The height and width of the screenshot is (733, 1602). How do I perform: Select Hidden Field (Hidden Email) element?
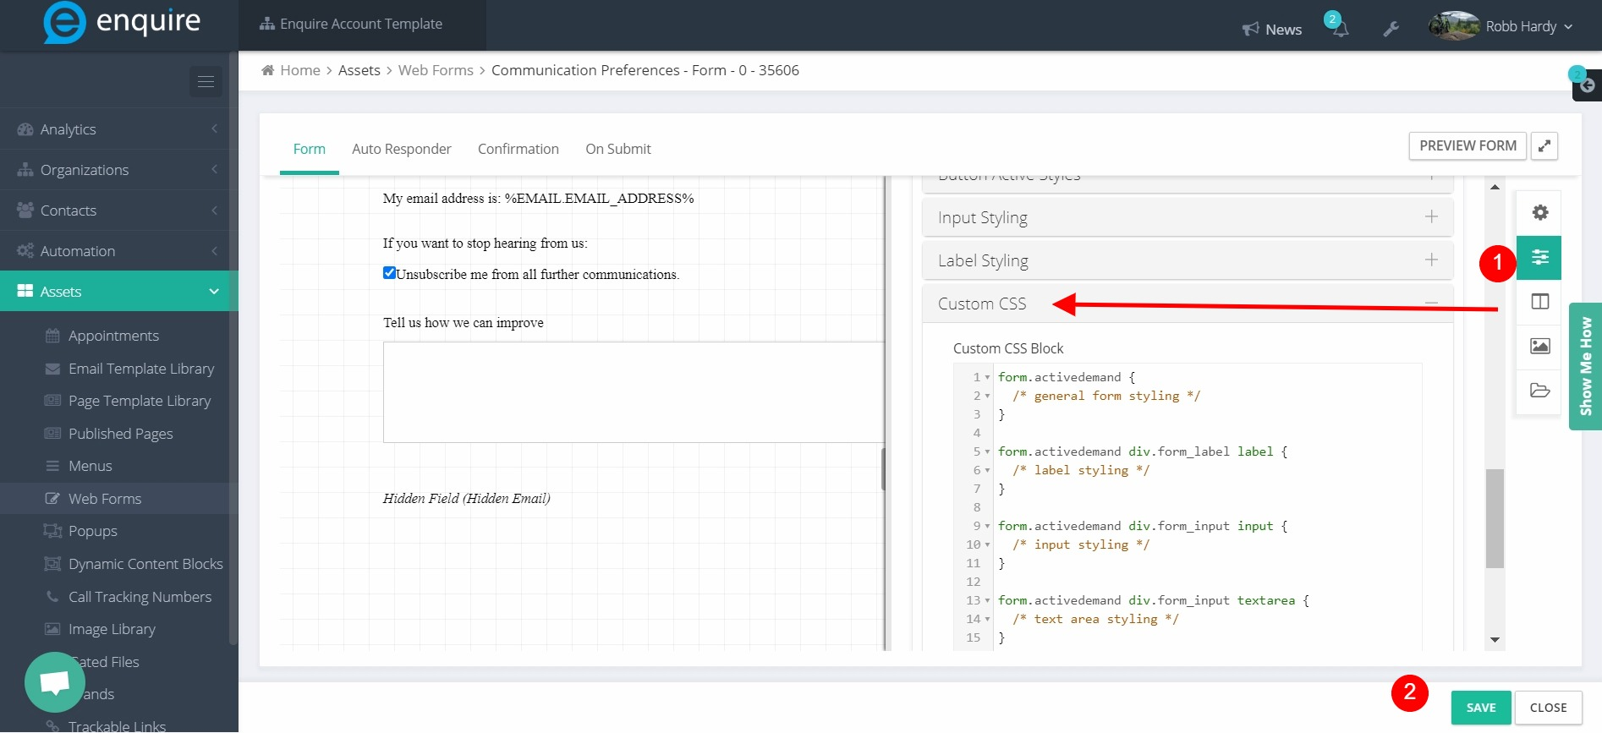[466, 498]
